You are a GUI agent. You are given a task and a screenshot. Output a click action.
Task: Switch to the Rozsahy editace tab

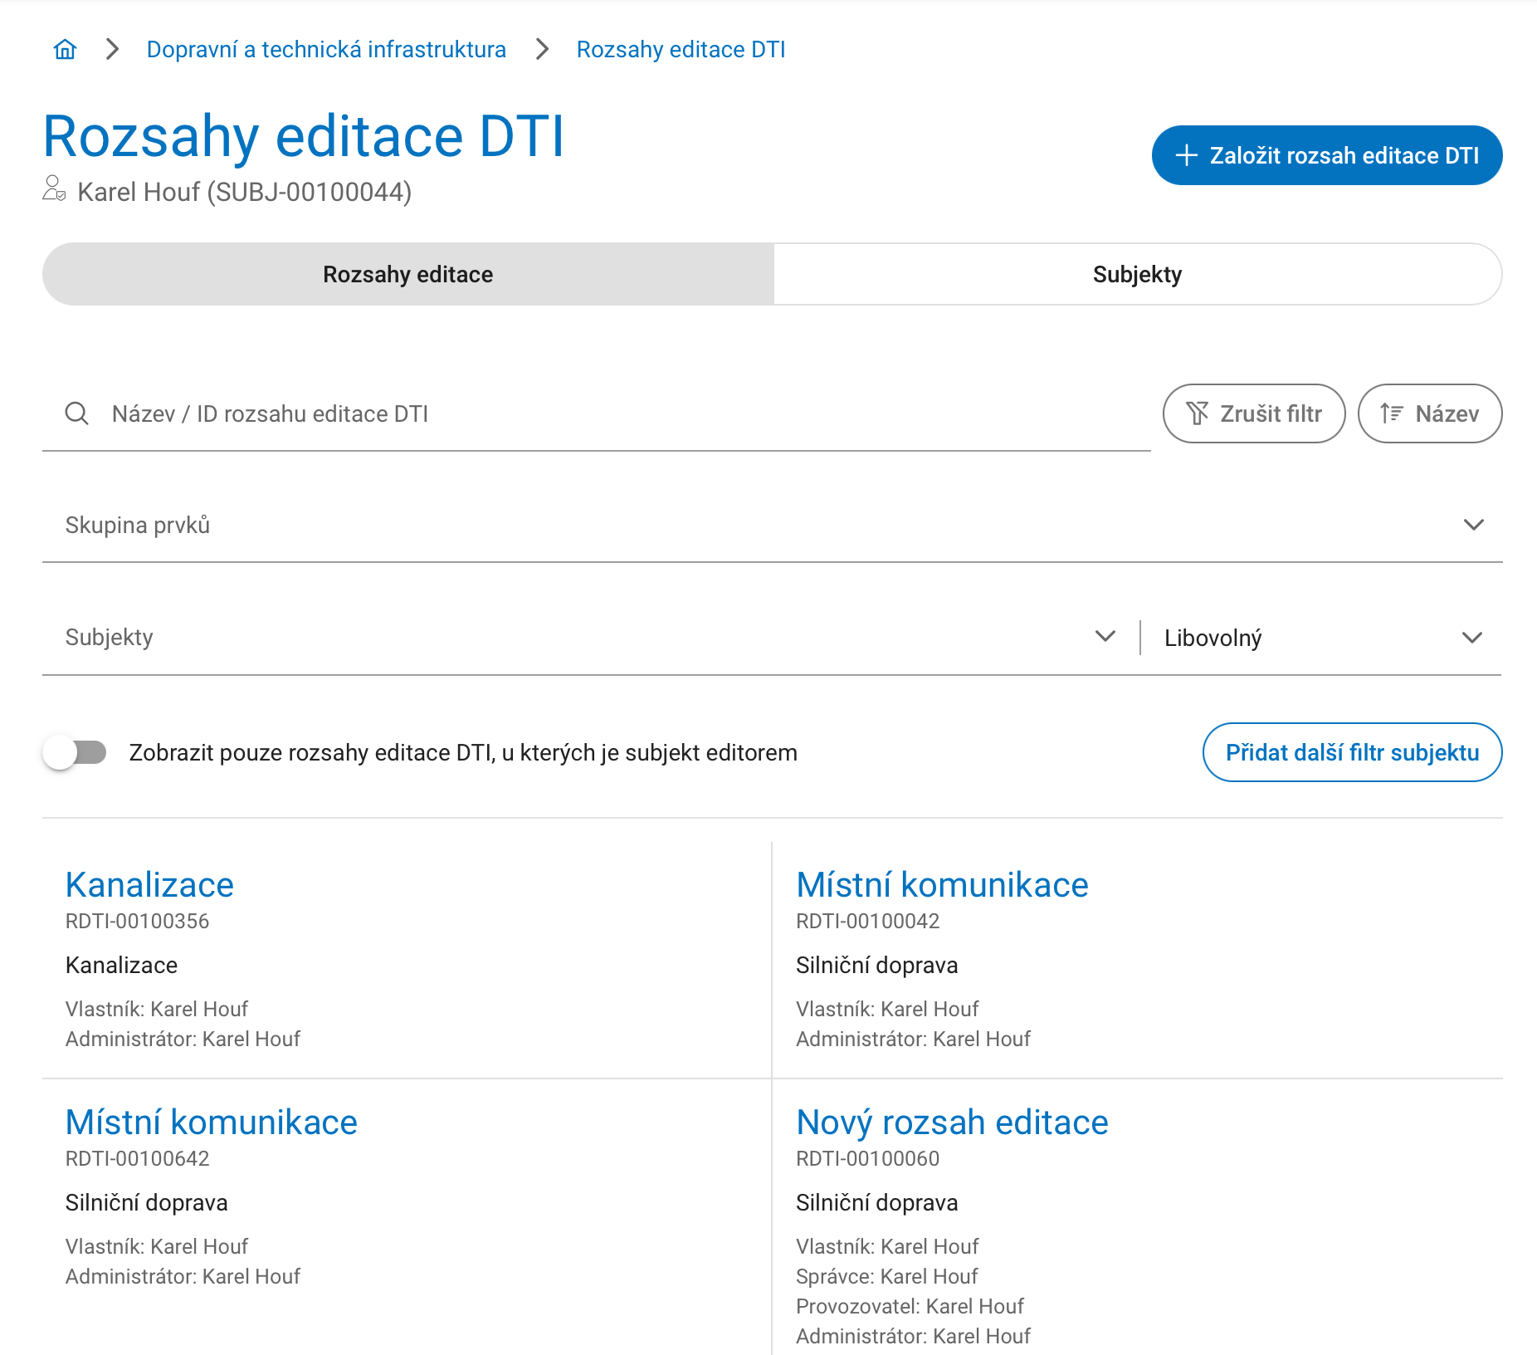pos(408,274)
